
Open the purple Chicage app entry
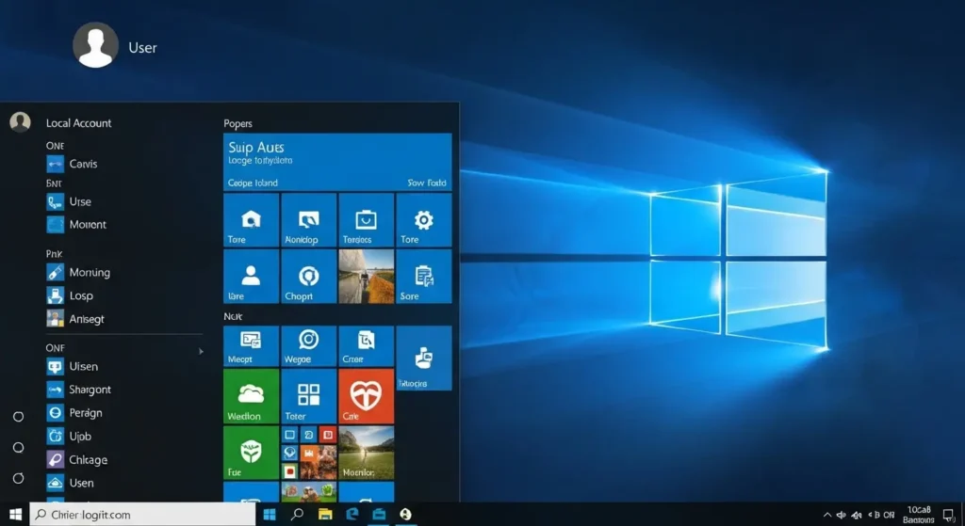77,459
